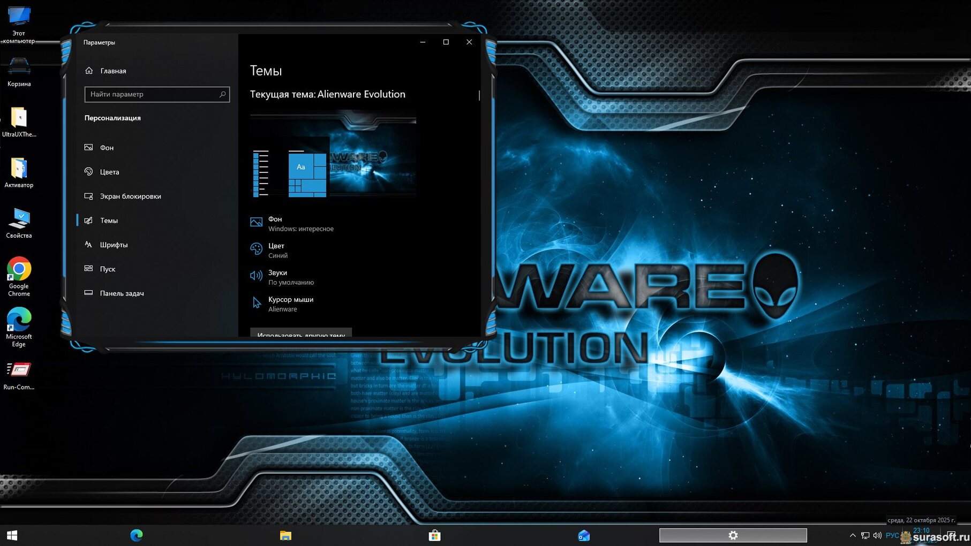Click the Свойства desktop shortcut
This screenshot has height=546, width=971.
click(19, 223)
